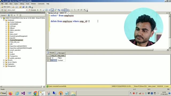The image size is (171, 96).
Task: Select the update_operation database
Action: pyautogui.click(x=15, y=58)
